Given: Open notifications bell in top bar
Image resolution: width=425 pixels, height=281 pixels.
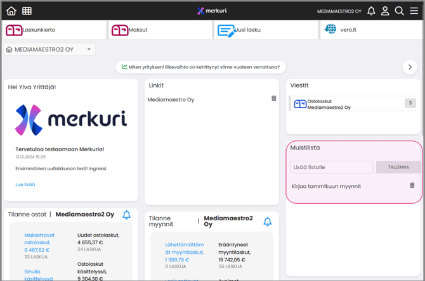Looking at the screenshot, I should 371,11.
